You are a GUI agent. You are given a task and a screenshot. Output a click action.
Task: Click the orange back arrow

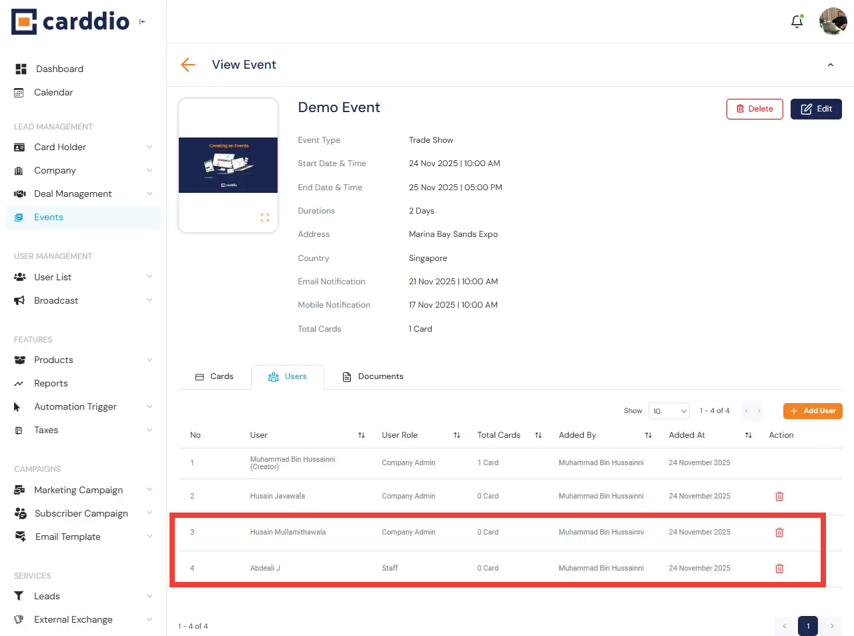(x=188, y=65)
